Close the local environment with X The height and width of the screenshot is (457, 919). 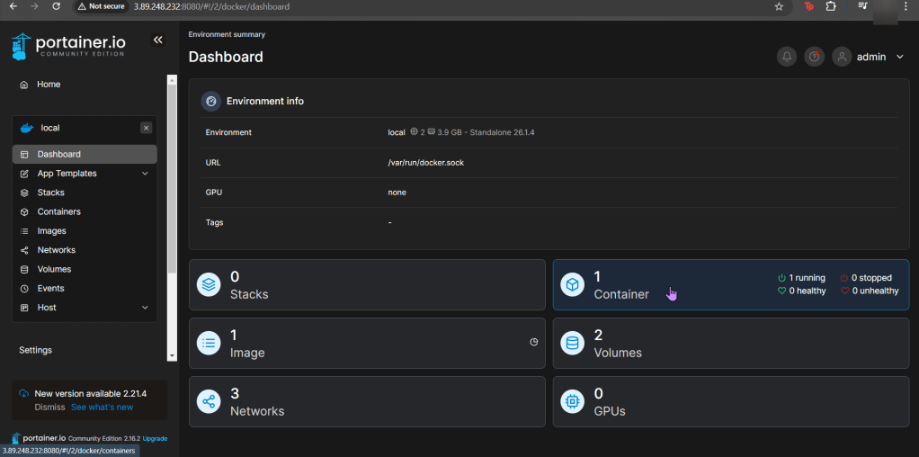tap(146, 128)
